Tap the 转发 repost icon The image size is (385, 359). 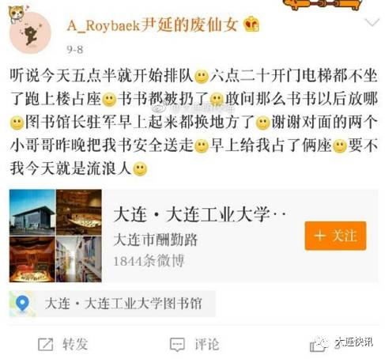(46, 344)
